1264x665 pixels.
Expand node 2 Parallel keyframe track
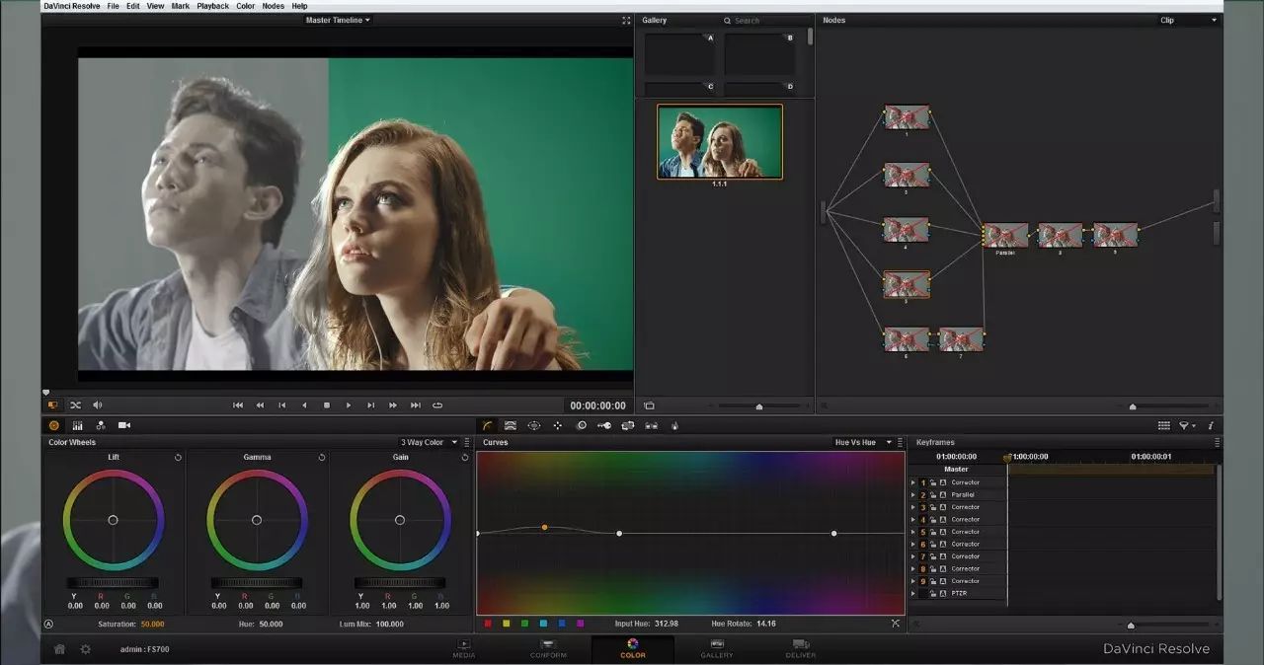click(912, 494)
